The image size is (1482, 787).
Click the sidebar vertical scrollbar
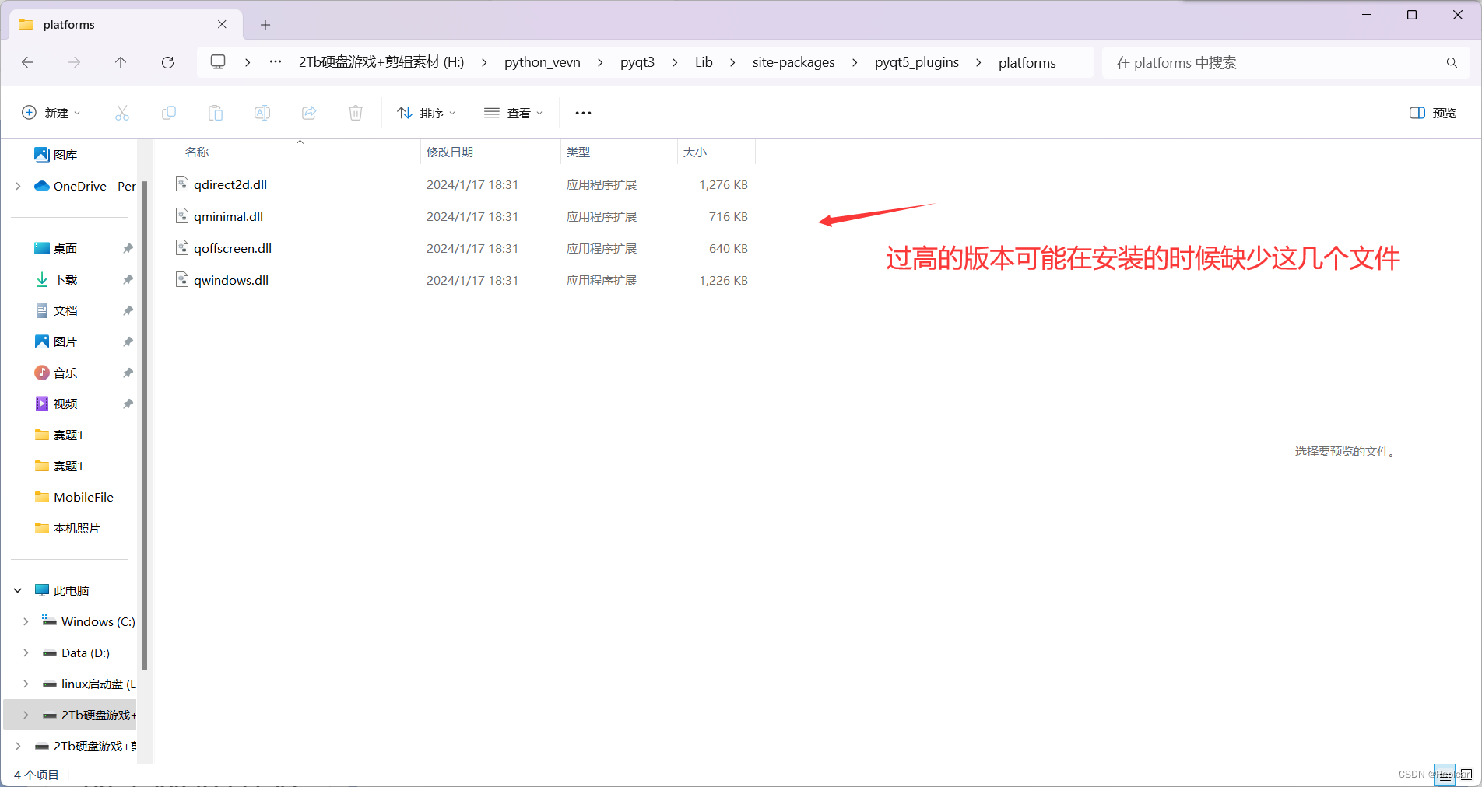[x=145, y=424]
